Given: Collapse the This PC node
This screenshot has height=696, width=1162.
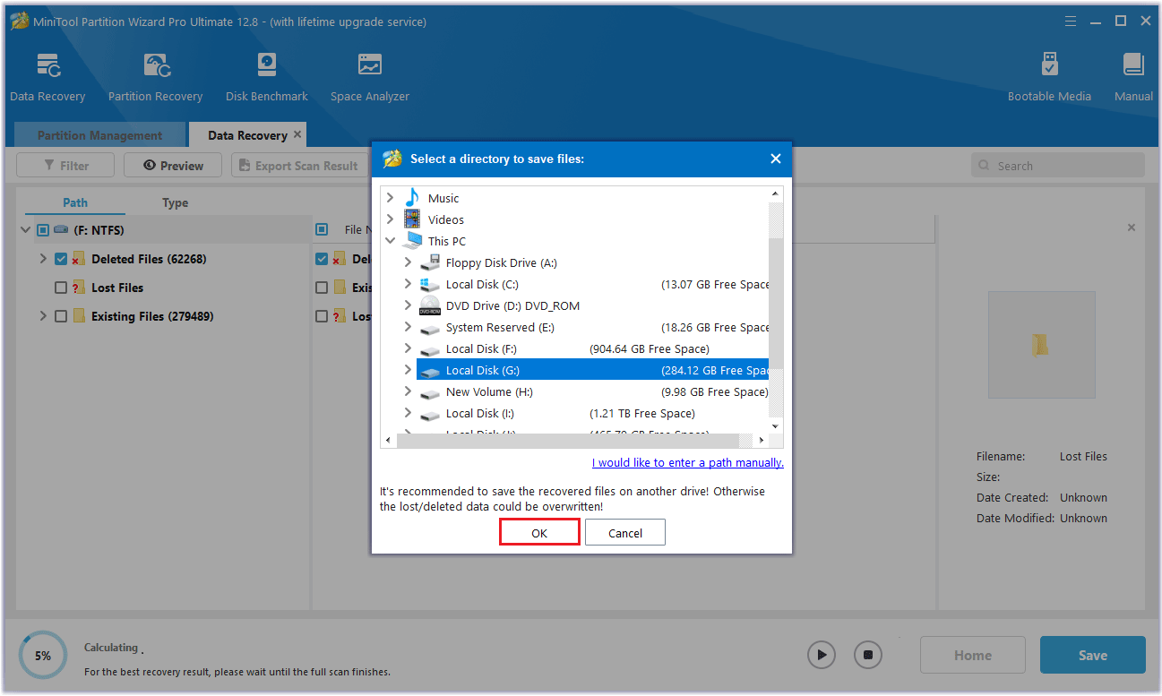Looking at the screenshot, I should (x=390, y=241).
